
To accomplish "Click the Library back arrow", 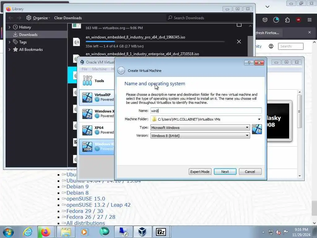I will (x=11, y=18).
